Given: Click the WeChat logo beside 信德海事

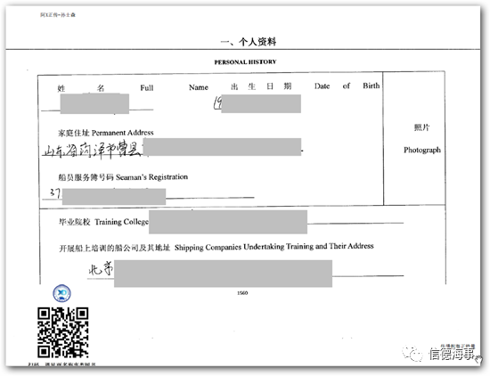Looking at the screenshot, I should [412, 354].
